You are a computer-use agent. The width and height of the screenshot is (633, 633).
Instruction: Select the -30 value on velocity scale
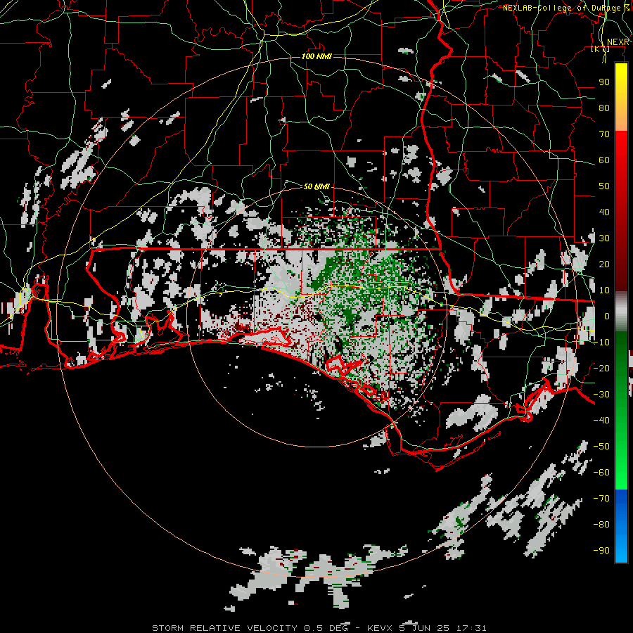coord(601,395)
